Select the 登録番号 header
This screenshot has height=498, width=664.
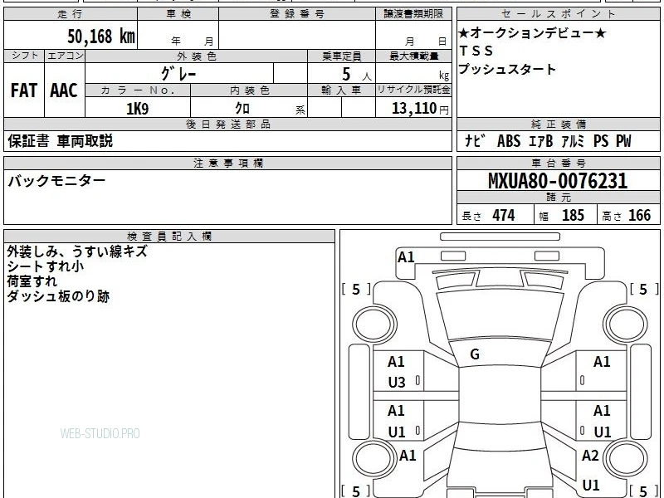tap(297, 14)
